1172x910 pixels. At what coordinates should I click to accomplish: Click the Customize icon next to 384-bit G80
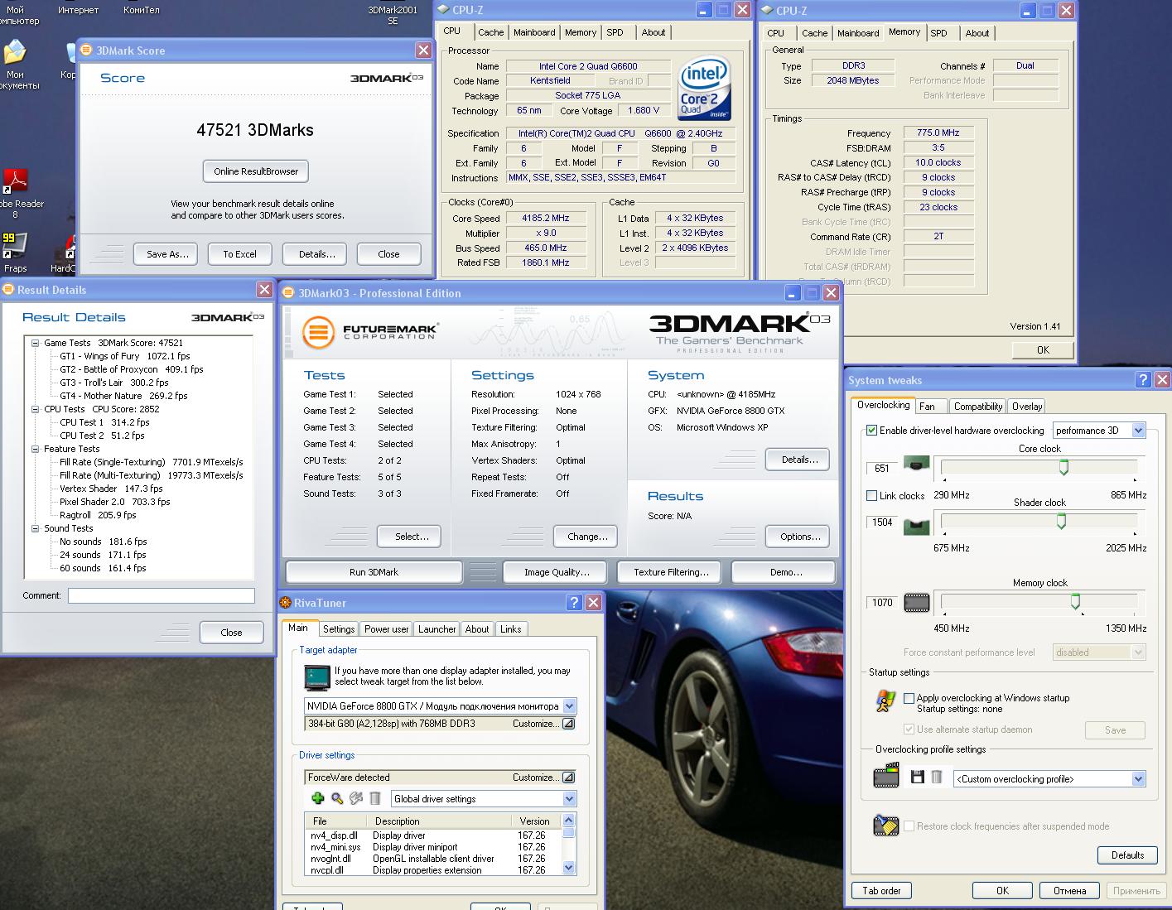point(568,724)
